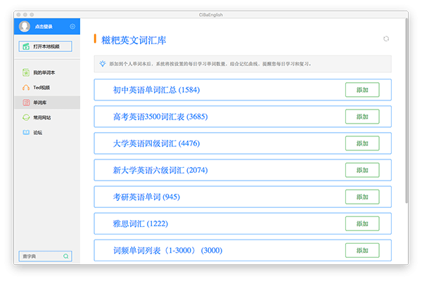
Task: Go to Ted视频 in the sidebar
Action: click(47, 87)
